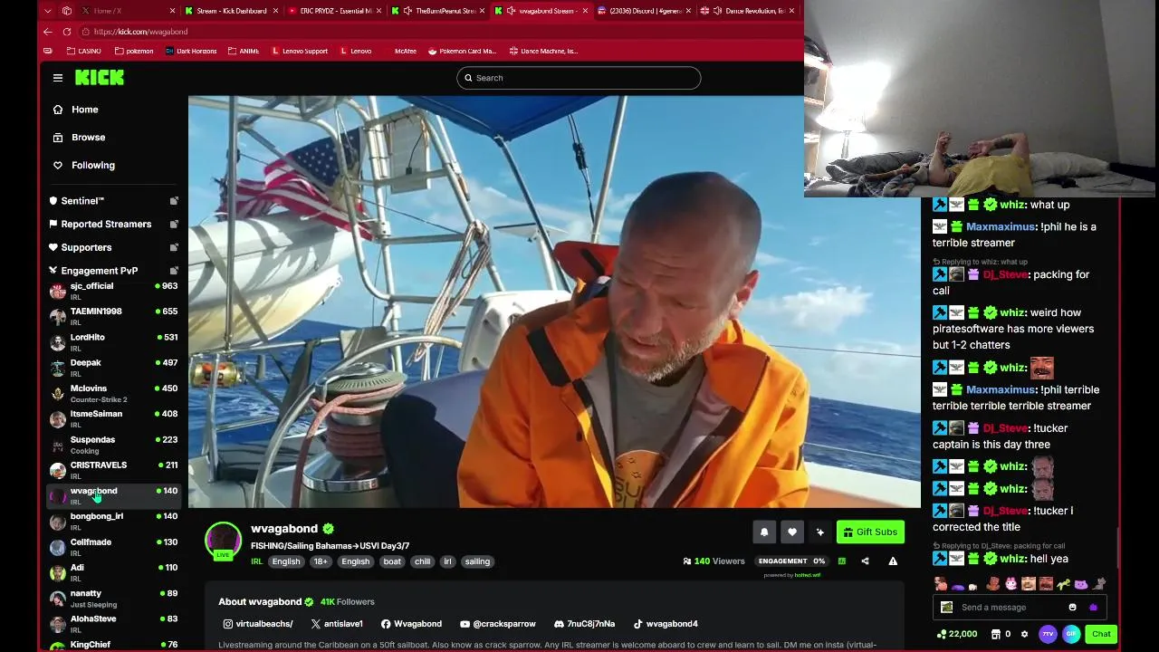Image resolution: width=1159 pixels, height=652 pixels.
Task: Click the notification bell button
Action: coord(764,532)
